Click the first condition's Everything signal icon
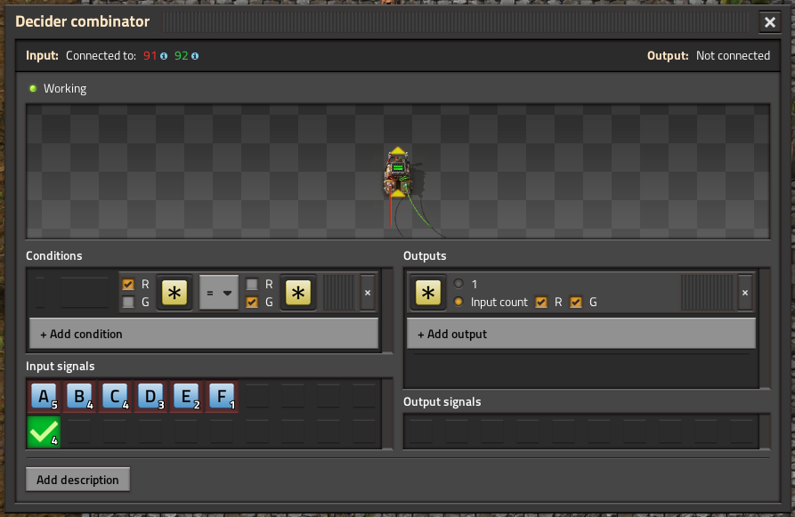This screenshot has height=517, width=795. pyautogui.click(x=174, y=293)
